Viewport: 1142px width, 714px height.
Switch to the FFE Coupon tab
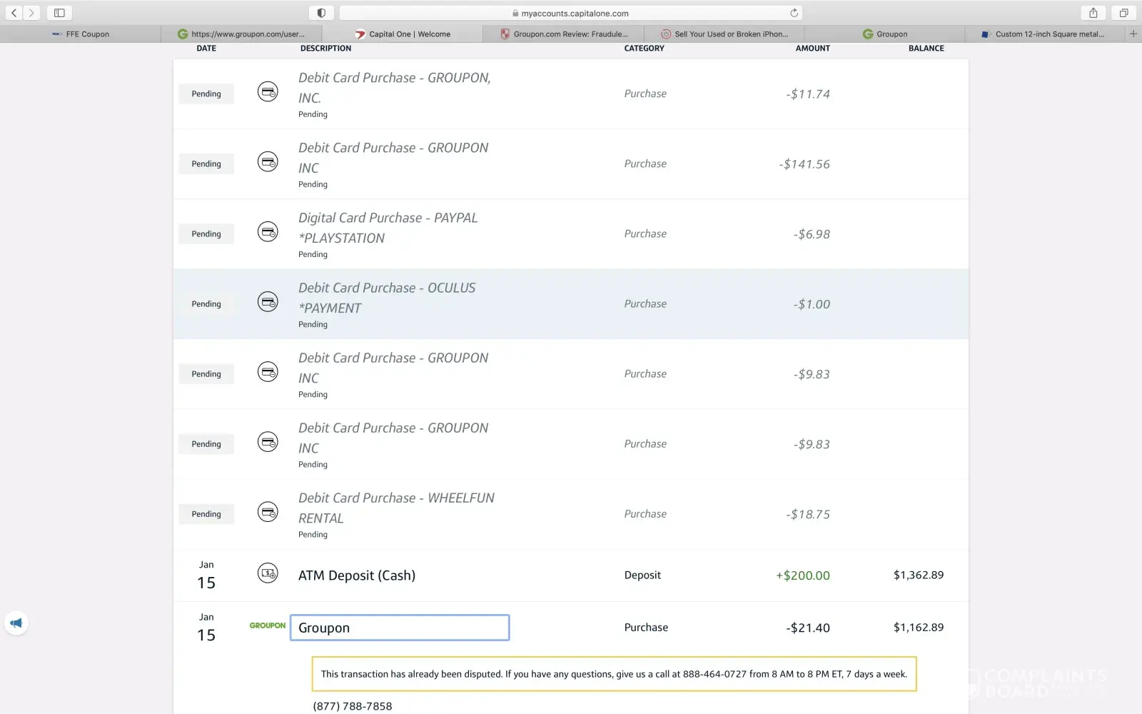(81, 34)
